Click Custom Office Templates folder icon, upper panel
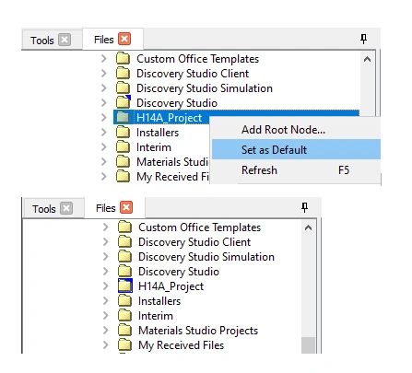The height and width of the screenshot is (373, 412). [x=123, y=58]
